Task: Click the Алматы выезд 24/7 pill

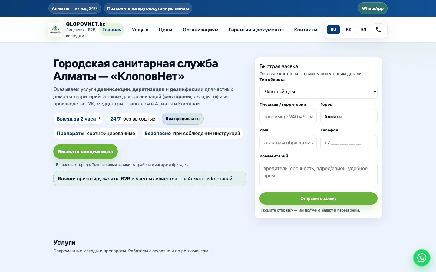Action: pyautogui.click(x=74, y=8)
